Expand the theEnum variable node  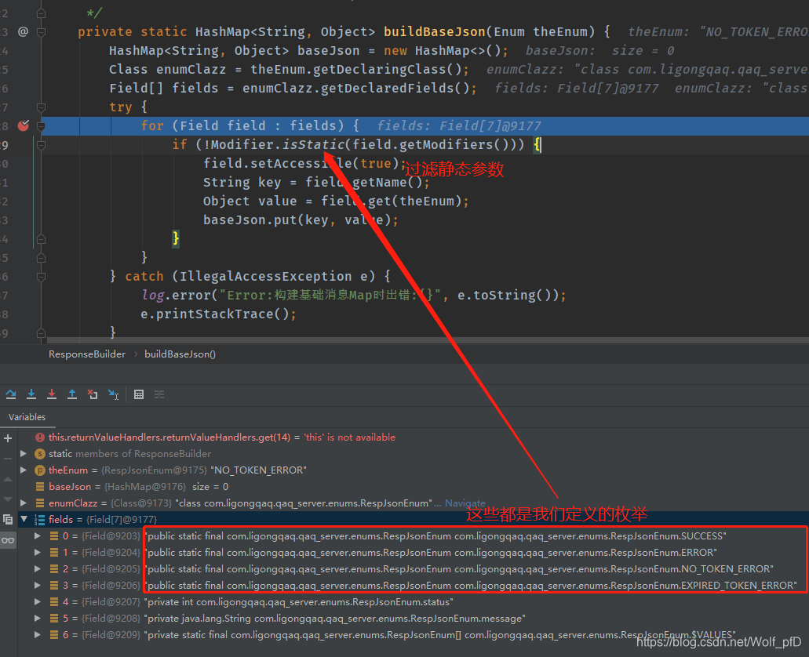click(24, 470)
